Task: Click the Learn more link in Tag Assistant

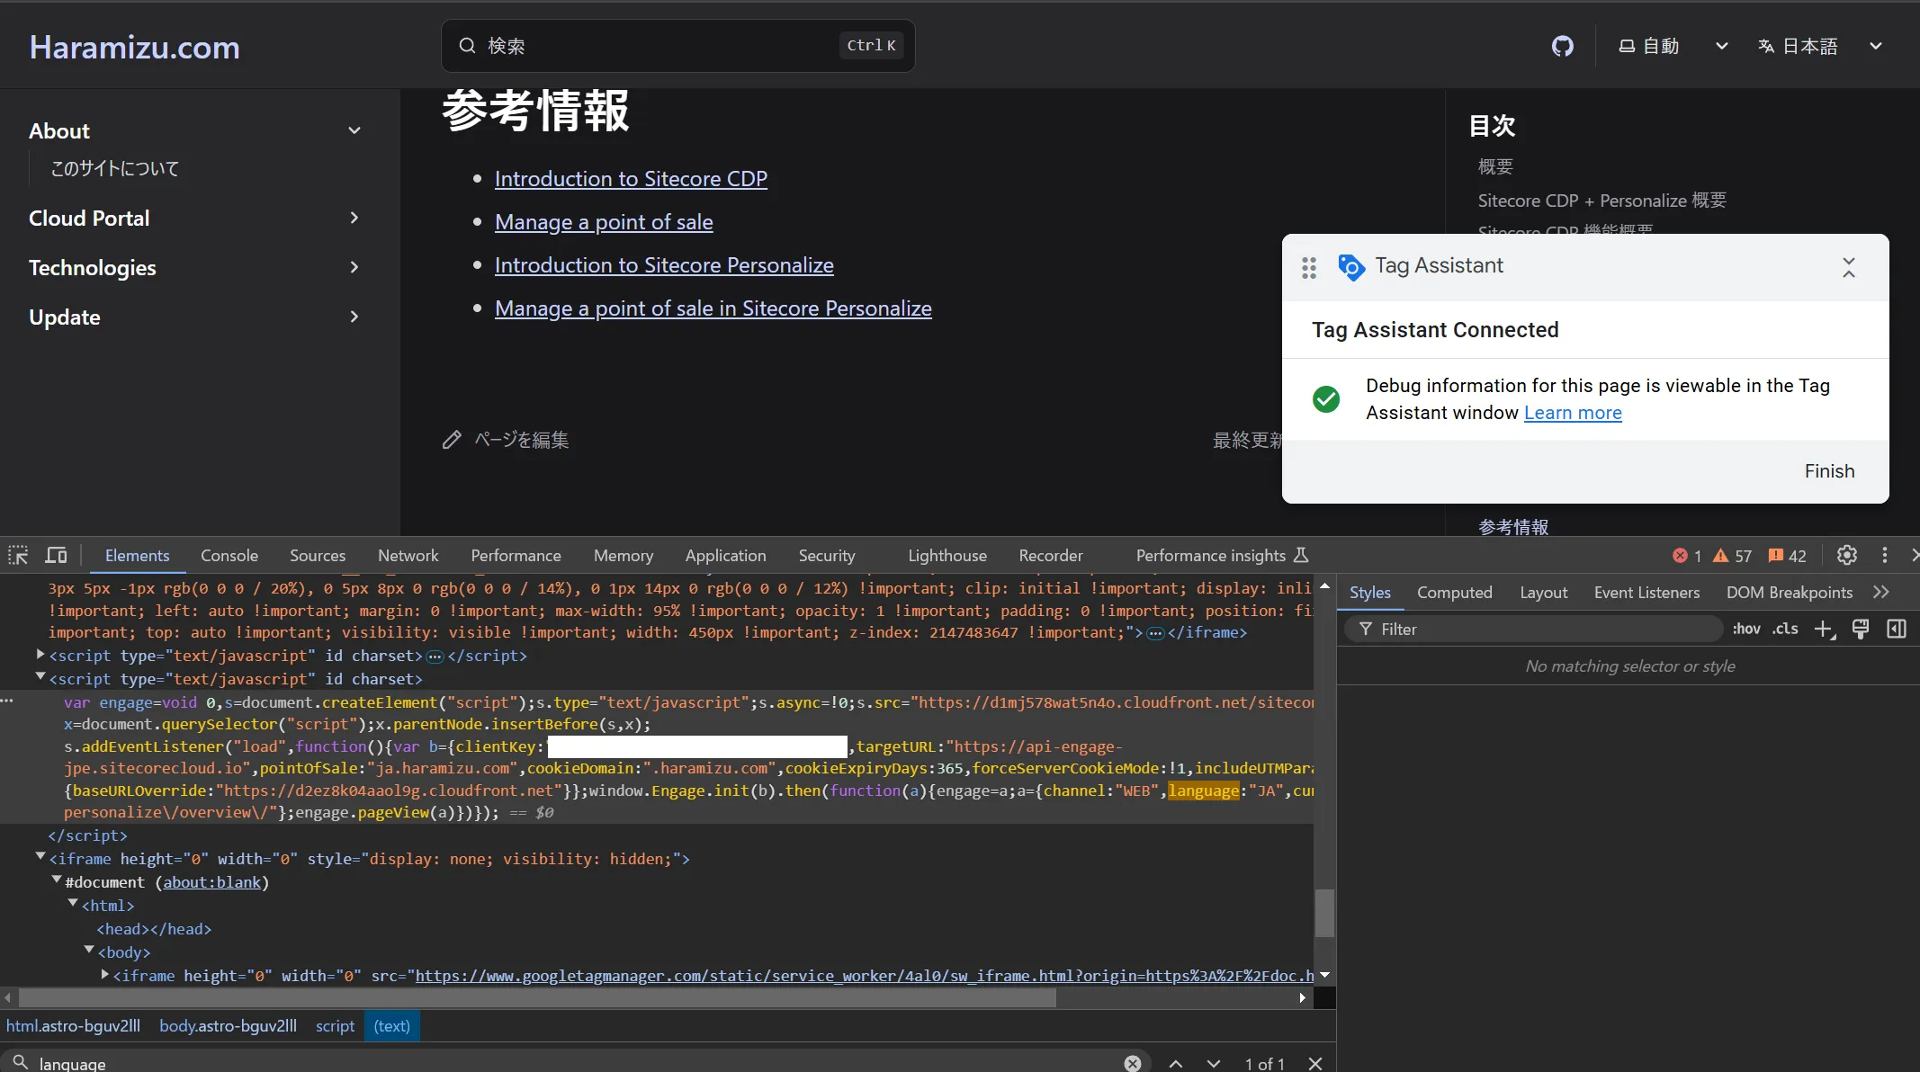Action: (x=1572, y=413)
